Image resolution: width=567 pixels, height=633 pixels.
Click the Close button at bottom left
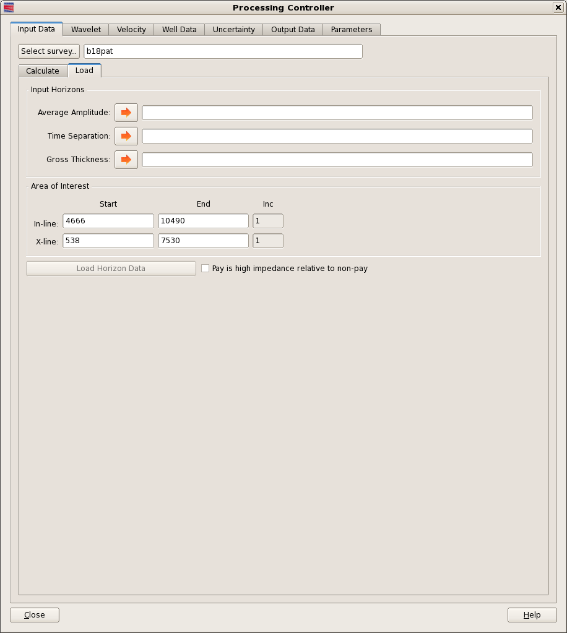(35, 615)
